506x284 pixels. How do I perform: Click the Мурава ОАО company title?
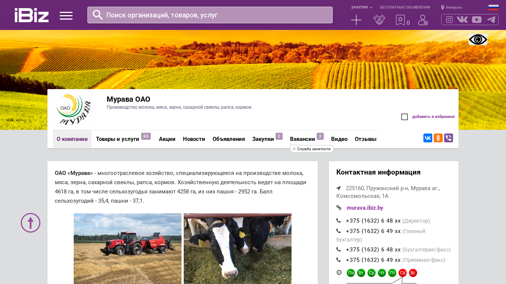point(129,99)
